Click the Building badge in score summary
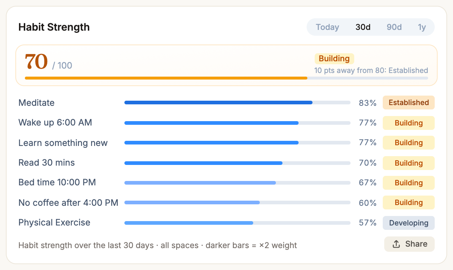Viewport: 453px width, 270px height. [334, 59]
